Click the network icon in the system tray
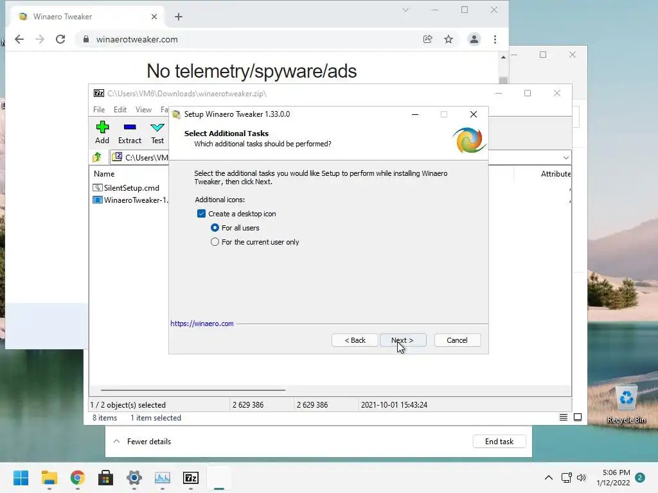 click(x=567, y=478)
